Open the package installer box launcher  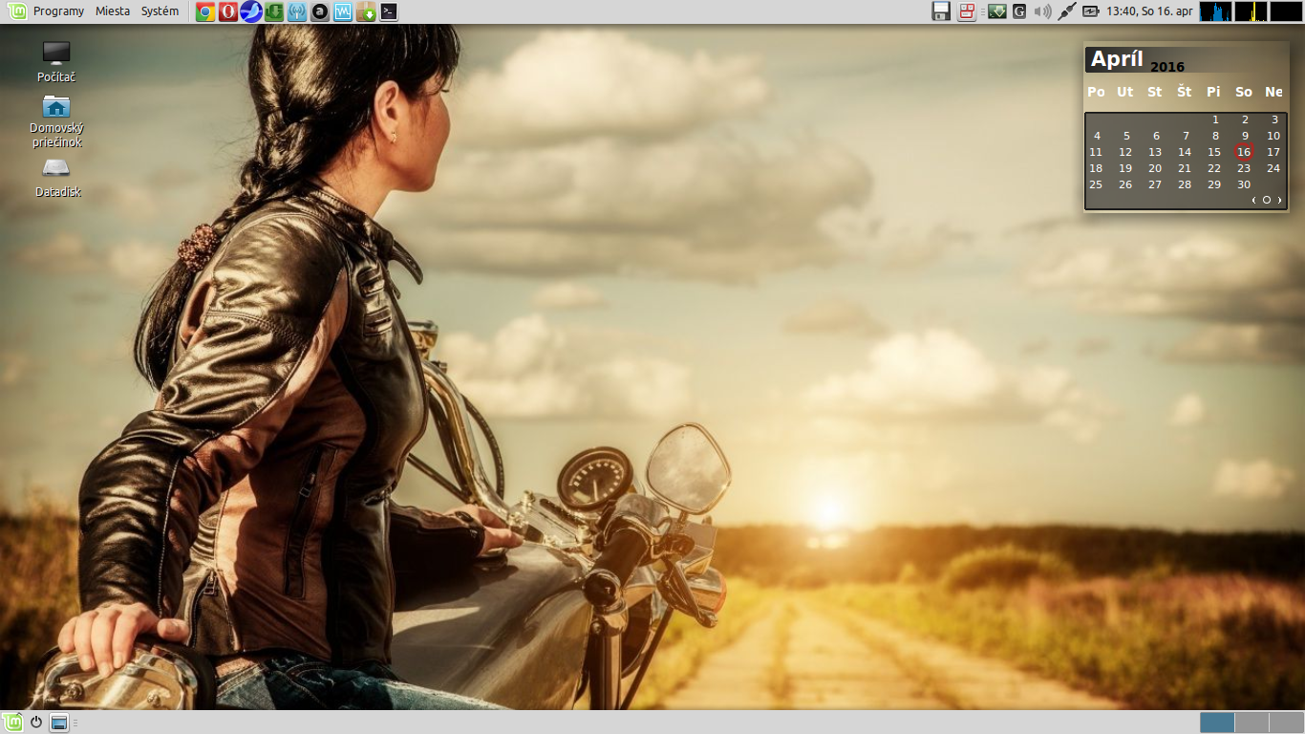(x=366, y=11)
